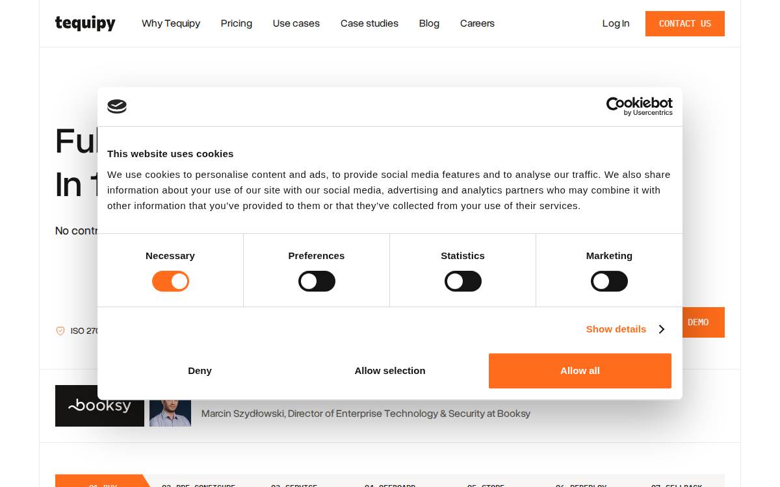Viewport: 780px width, 487px height.
Task: Open the Cookiebot by Usercentrics logo
Action: click(x=640, y=106)
